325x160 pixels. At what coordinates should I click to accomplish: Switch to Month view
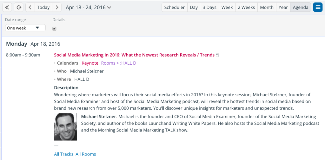[267, 8]
